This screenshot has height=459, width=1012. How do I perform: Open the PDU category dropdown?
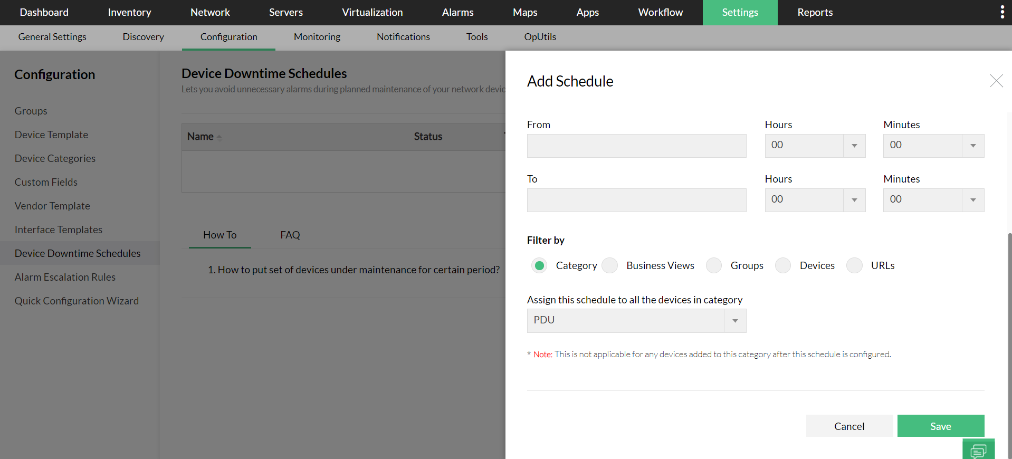(636, 321)
